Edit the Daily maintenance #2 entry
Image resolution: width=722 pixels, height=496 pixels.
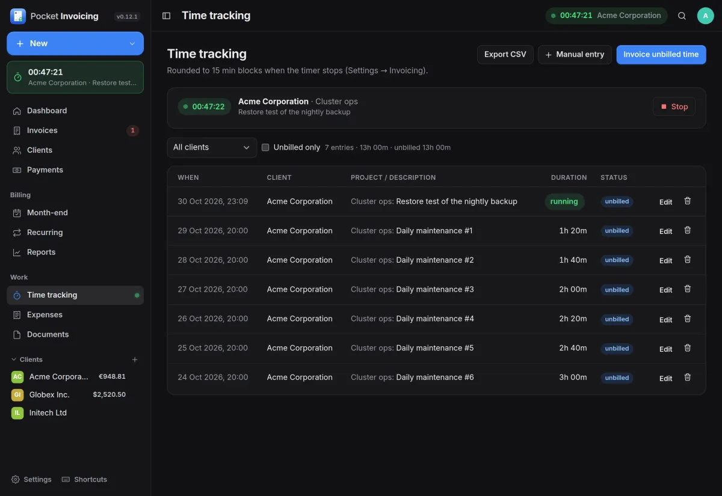(665, 261)
